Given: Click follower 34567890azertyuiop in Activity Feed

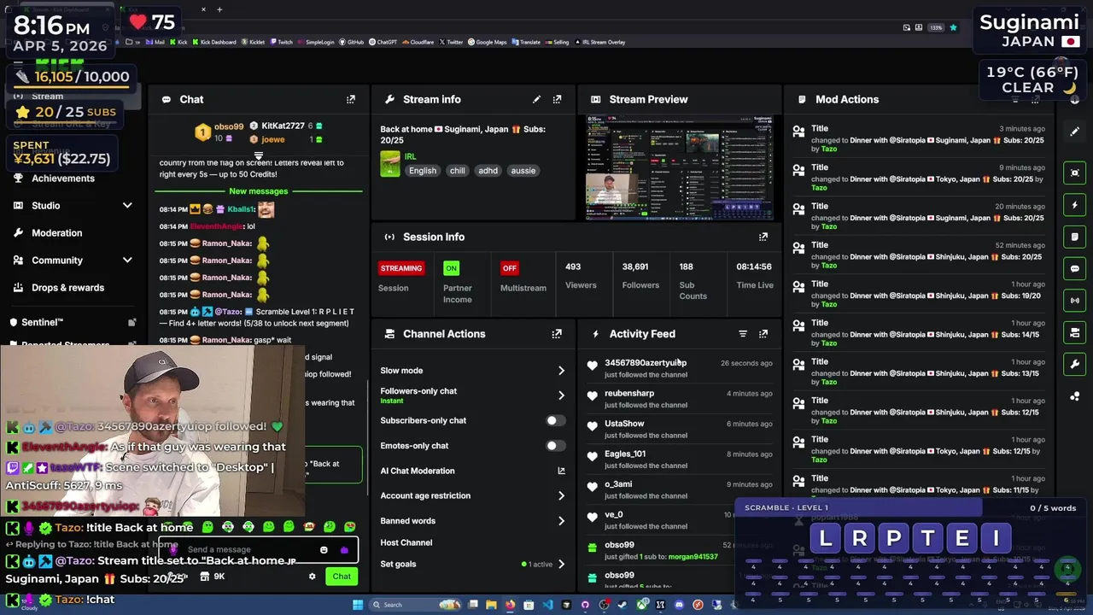Looking at the screenshot, I should 646,363.
